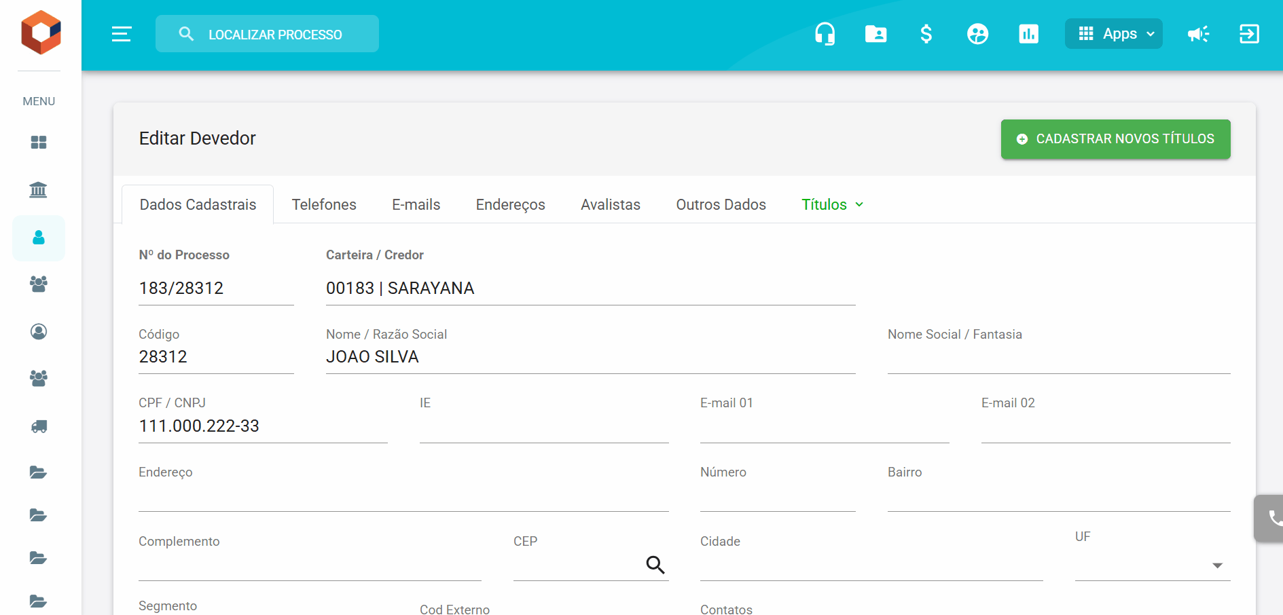Open the third open-folder icon in sidebar
1283x615 pixels.
[x=39, y=558]
